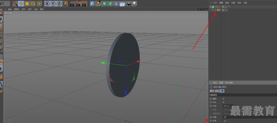Render the active view clapperboard

pos(72,3)
